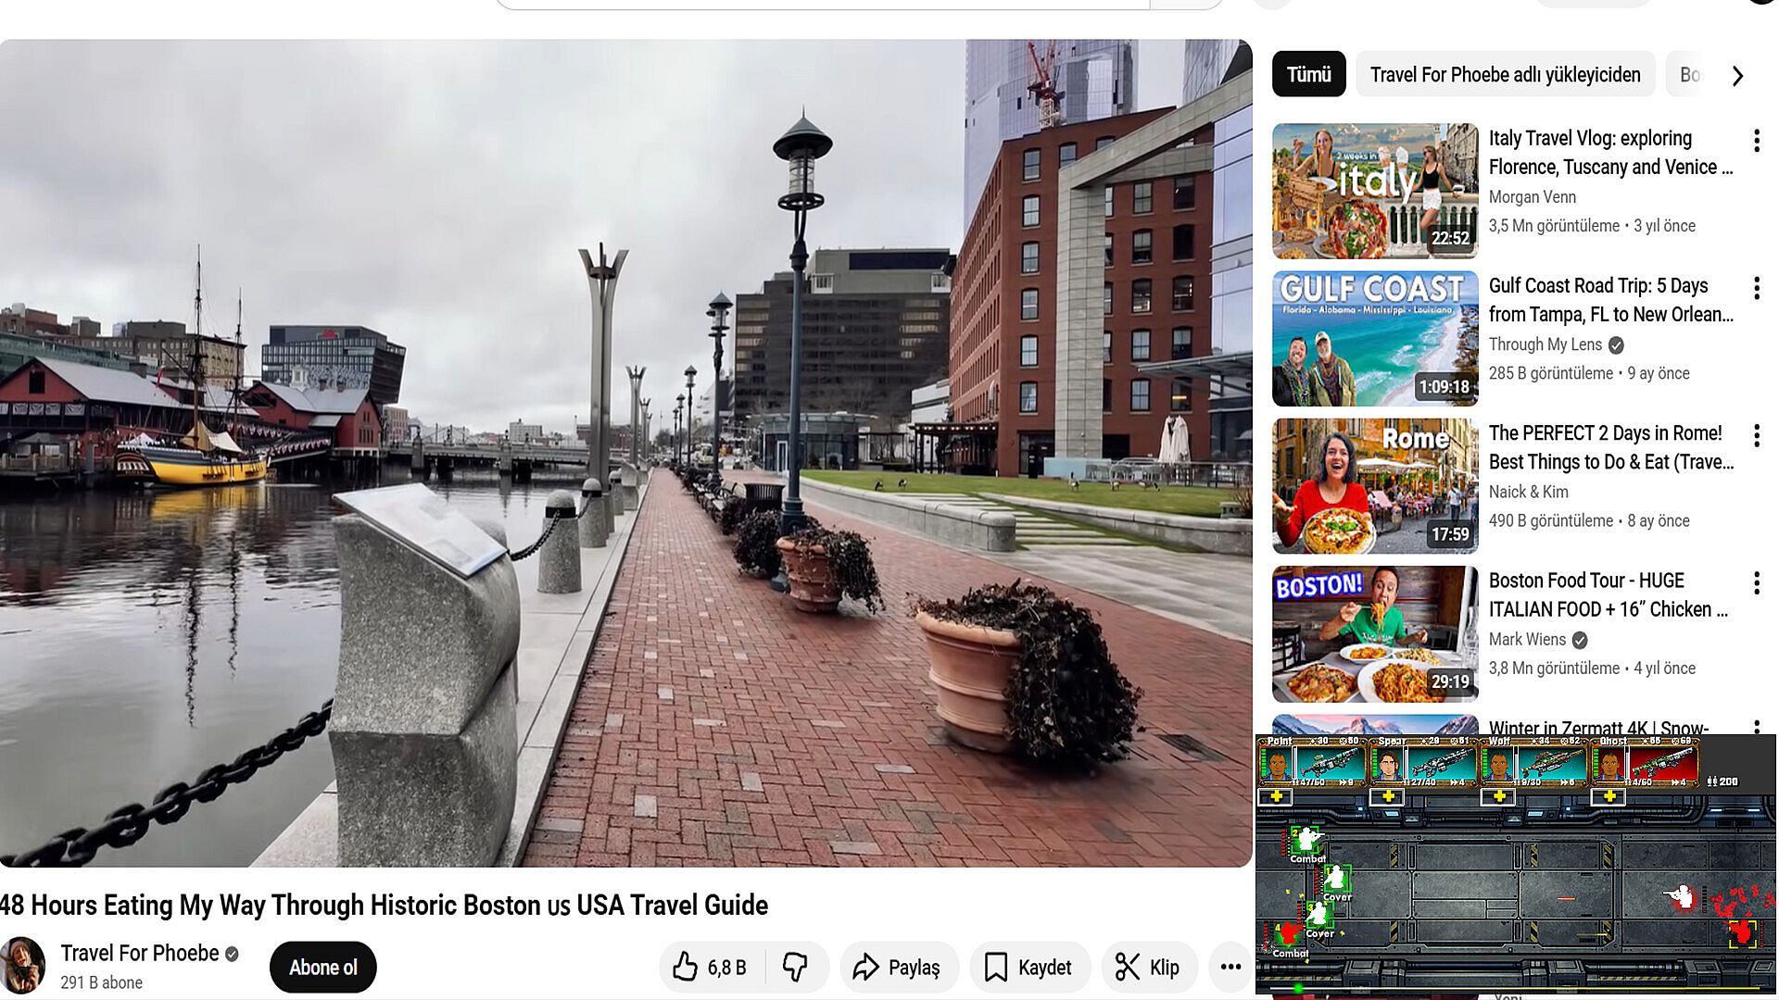
Task: Select the Tümü filter chip
Action: click(x=1308, y=74)
